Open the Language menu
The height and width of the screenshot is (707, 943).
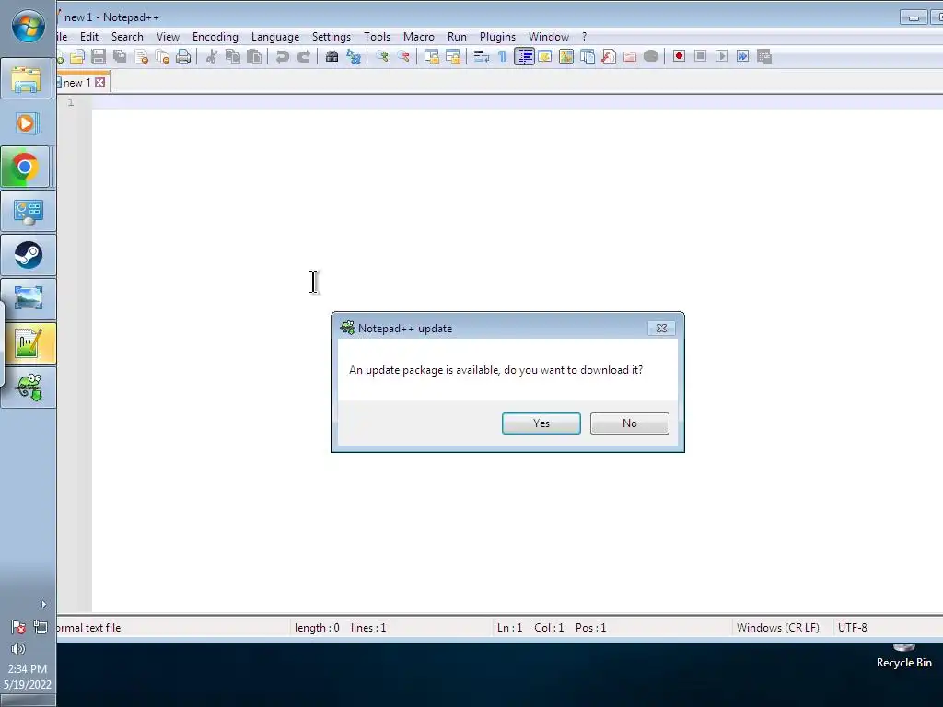275,37
